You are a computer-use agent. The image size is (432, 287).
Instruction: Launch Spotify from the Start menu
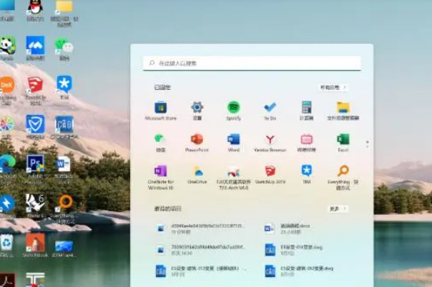click(234, 111)
